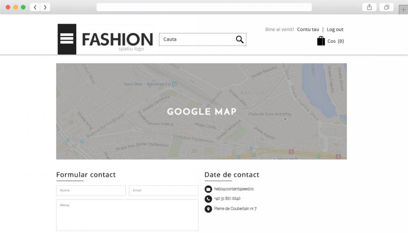This screenshot has height=233, width=408.
Task: Click the Nume input field
Action: coord(91,190)
